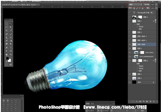This screenshot has height=112, width=161.
Task: Show the 图层 5 layer
Action: 130,32
